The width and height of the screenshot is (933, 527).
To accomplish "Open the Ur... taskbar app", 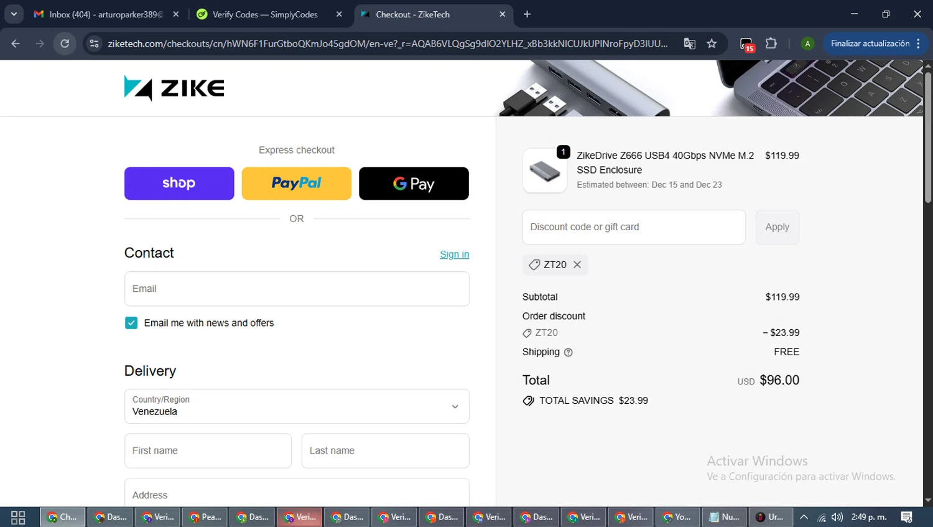I will point(770,517).
